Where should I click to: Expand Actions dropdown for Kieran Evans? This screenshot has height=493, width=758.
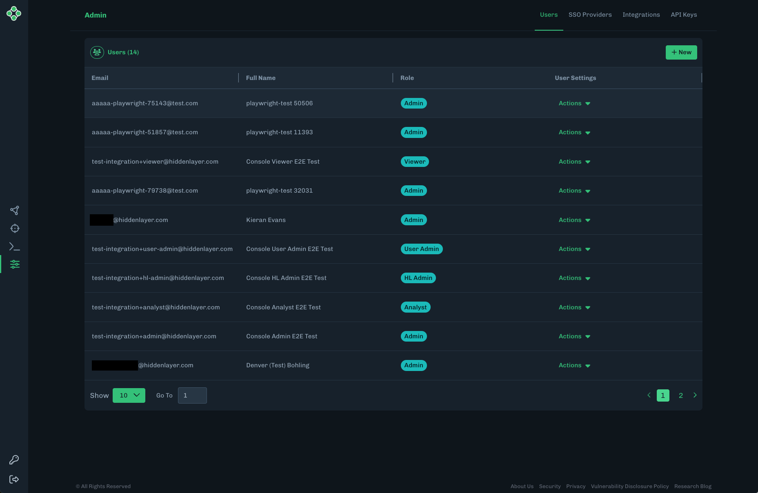574,220
